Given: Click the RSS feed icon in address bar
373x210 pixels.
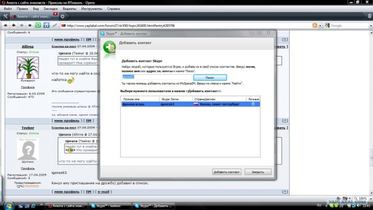Looking at the screenshot, I should pyautogui.click(x=315, y=26).
